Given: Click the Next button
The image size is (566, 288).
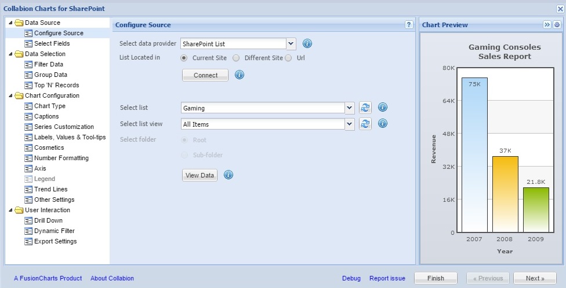Looking at the screenshot, I should [x=534, y=278].
